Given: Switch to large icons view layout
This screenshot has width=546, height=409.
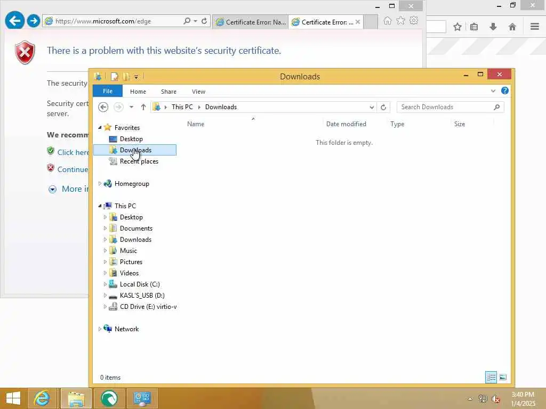Looking at the screenshot, I should click(503, 377).
